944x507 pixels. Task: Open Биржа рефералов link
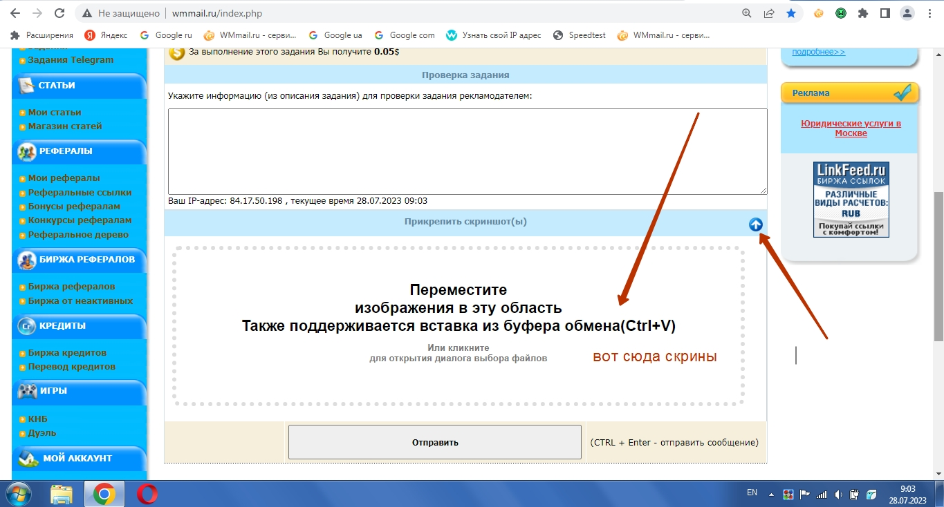point(71,286)
